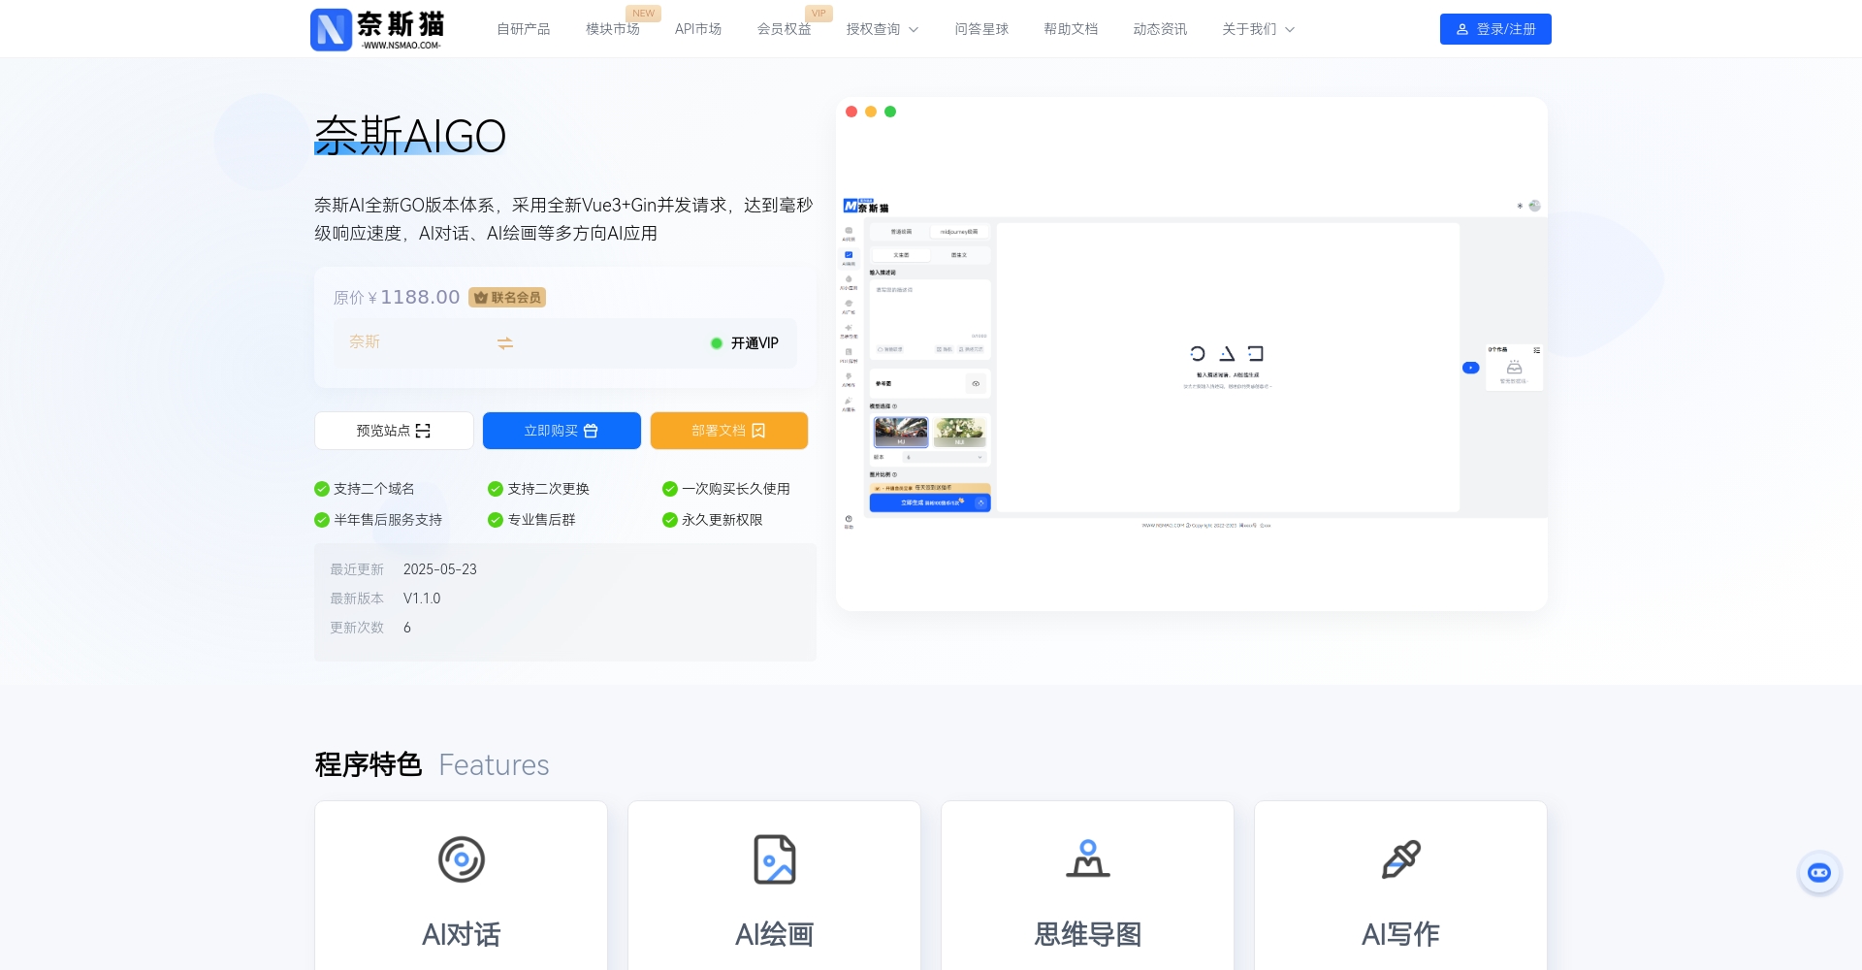Click the 奈斯猫 site logo
The width and height of the screenshot is (1862, 970).
377,29
